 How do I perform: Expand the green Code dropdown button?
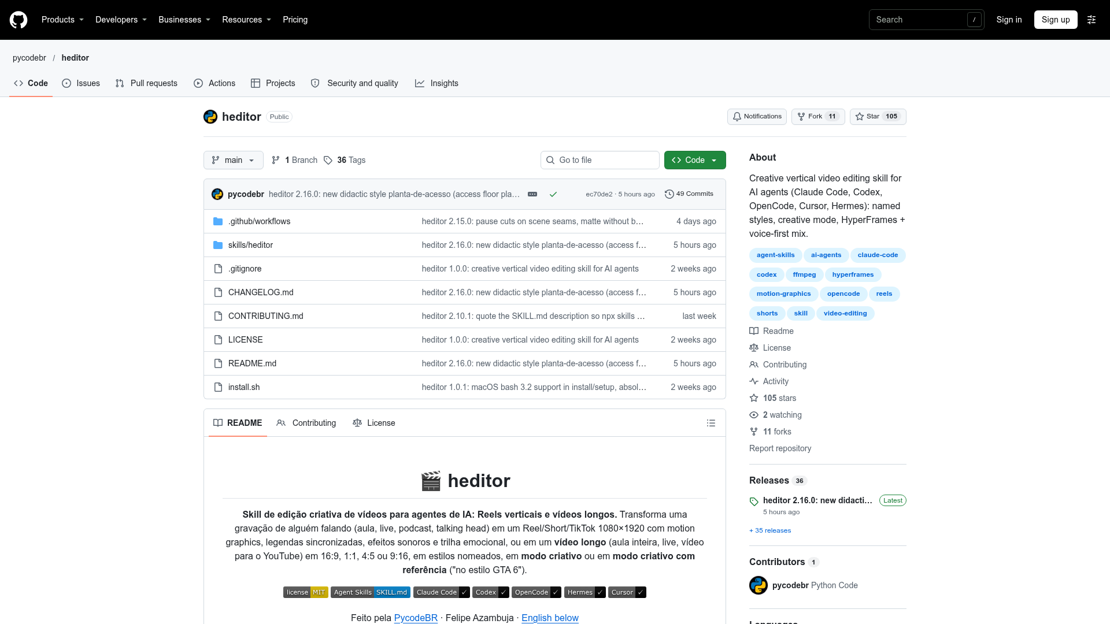(x=695, y=160)
